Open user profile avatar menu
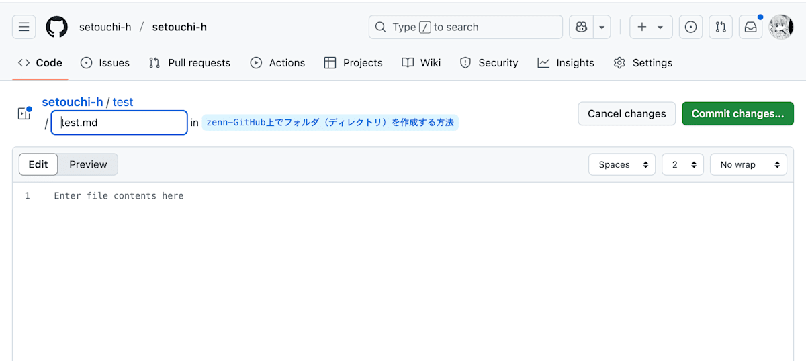 click(x=781, y=27)
